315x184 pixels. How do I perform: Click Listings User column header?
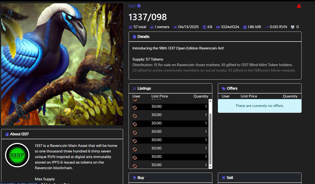[x=136, y=96]
